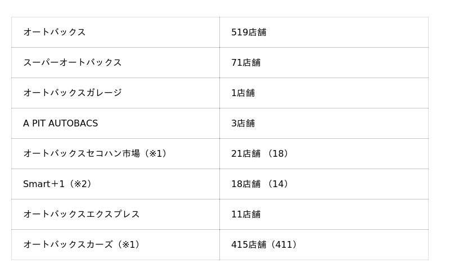Select the 11店舗 count cell

(246, 214)
